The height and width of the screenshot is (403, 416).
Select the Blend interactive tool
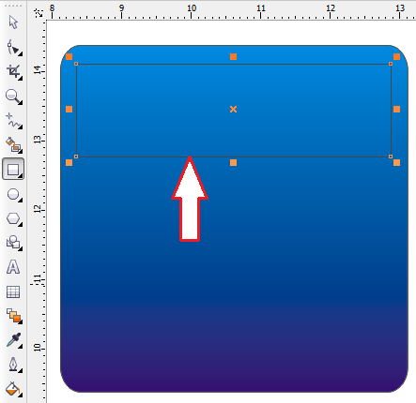coord(13,316)
